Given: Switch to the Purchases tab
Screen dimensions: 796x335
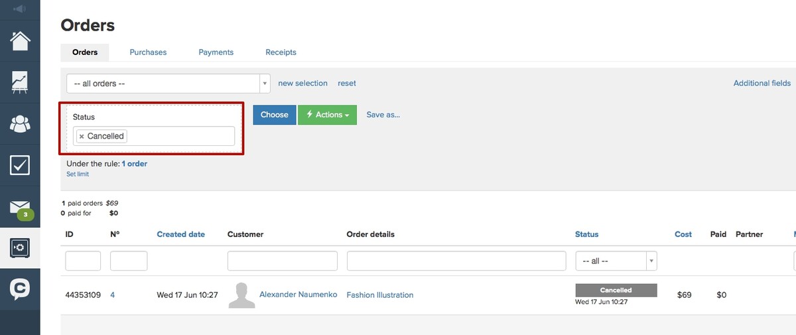Looking at the screenshot, I should tap(148, 52).
